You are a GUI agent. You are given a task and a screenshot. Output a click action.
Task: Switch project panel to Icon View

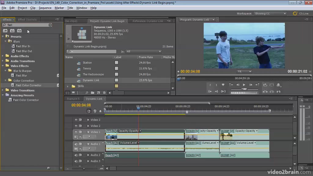click(x=73, y=93)
